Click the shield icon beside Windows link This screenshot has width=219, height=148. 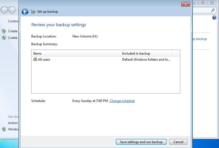pos(4,129)
